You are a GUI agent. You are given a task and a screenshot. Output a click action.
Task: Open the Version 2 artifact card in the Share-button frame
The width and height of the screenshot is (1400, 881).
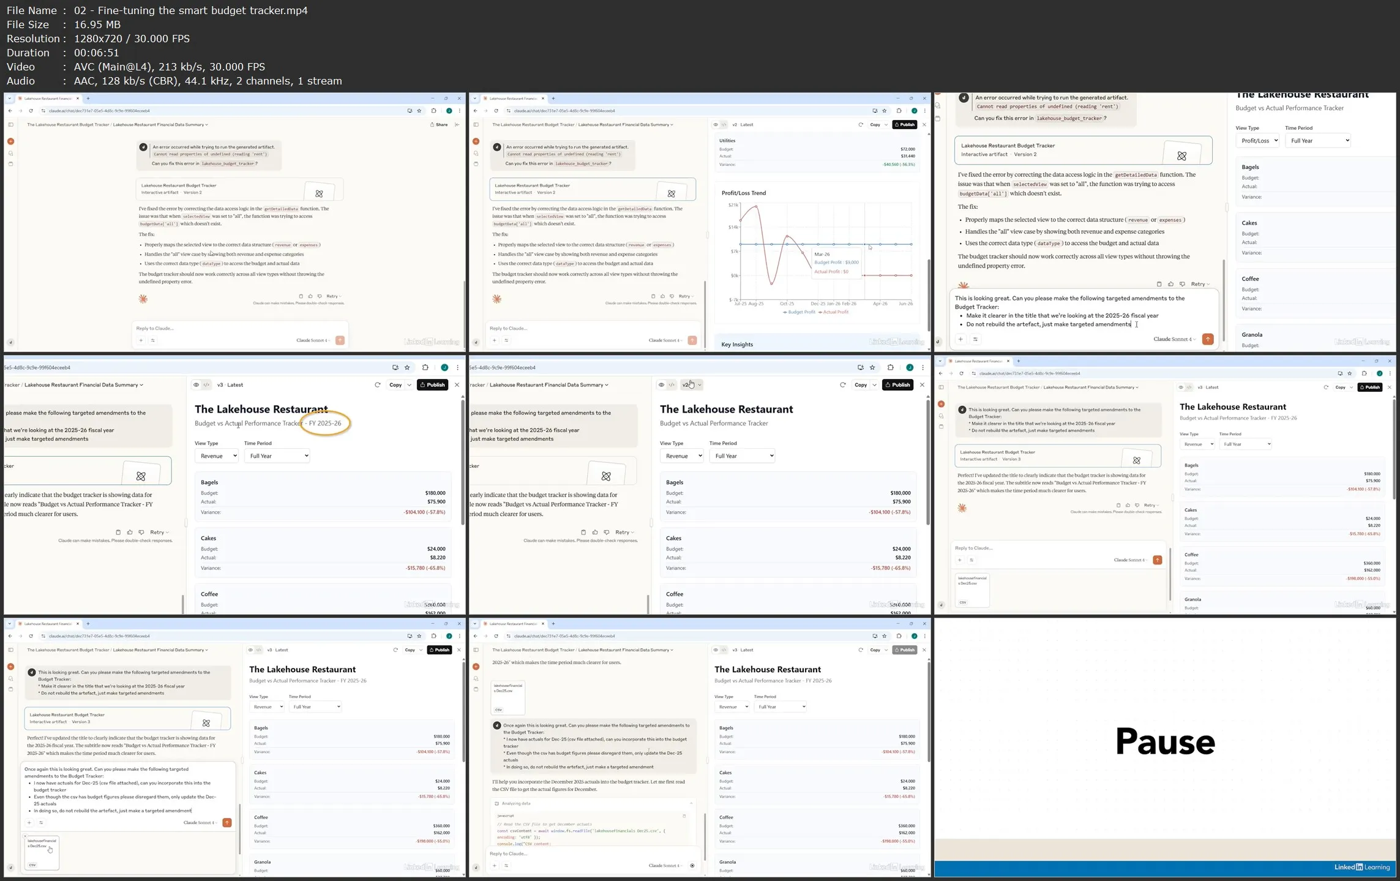click(x=239, y=189)
